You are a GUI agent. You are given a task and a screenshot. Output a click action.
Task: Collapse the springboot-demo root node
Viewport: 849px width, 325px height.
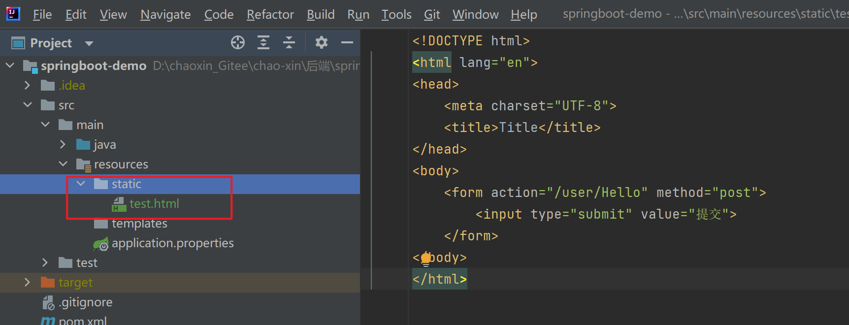pos(10,65)
